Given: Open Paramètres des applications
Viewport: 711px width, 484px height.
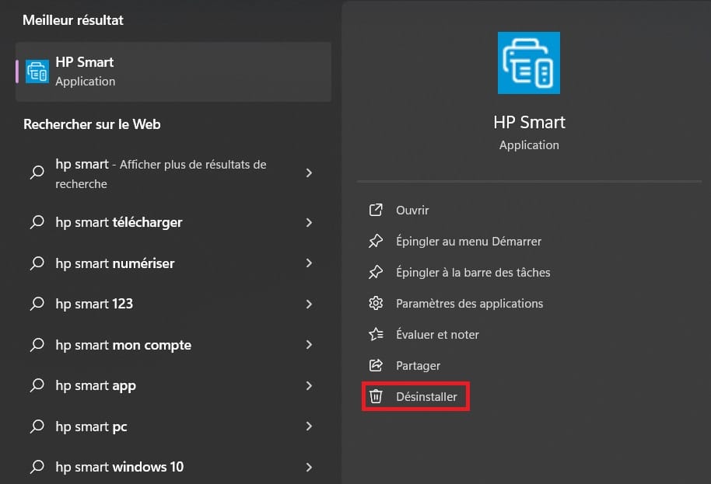Looking at the screenshot, I should coord(469,304).
